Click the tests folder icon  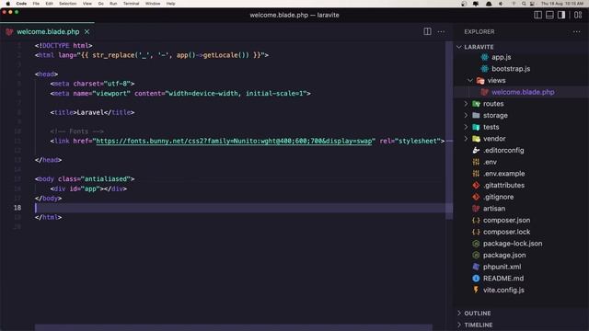[476, 127]
